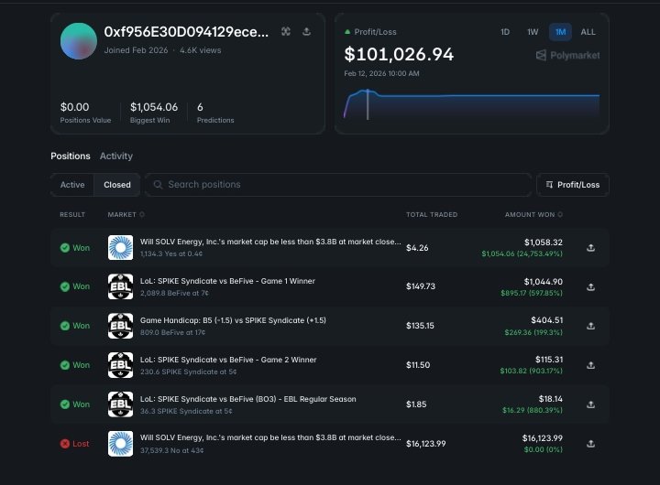
Task: Share the $1,044.90 winning position
Action: 590,286
